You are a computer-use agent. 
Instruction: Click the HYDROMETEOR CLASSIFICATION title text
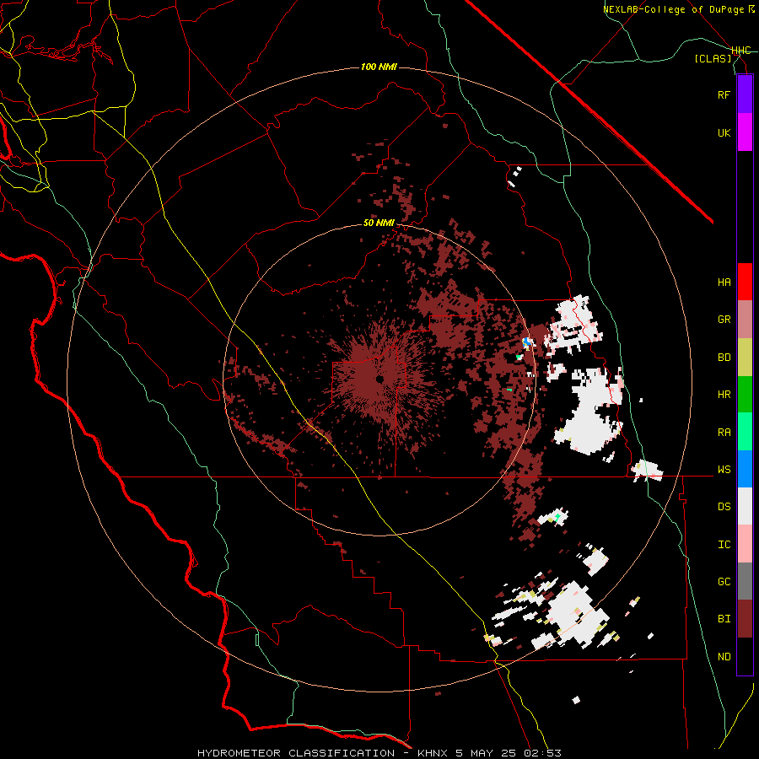tap(296, 753)
